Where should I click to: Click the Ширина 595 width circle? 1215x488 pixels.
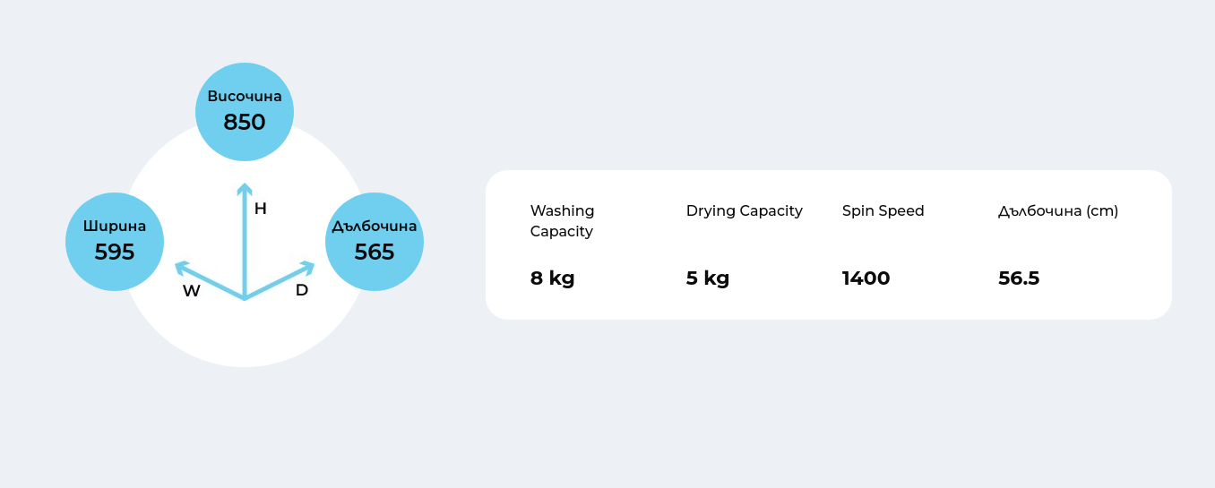click(115, 242)
